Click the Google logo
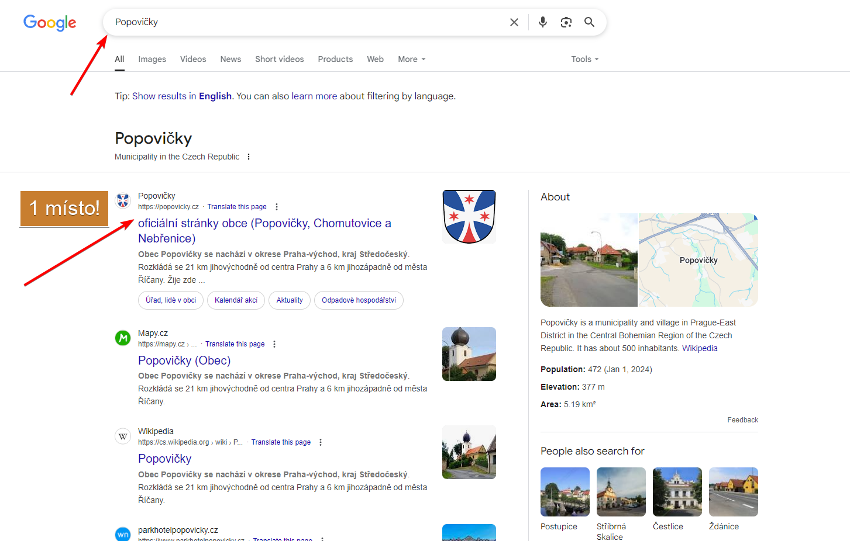This screenshot has height=541, width=850. coord(50,23)
